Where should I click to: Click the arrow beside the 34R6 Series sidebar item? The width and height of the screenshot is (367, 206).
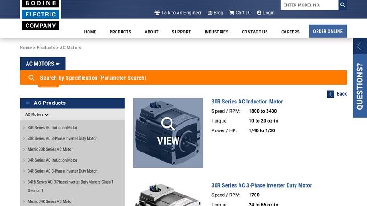tap(24, 182)
